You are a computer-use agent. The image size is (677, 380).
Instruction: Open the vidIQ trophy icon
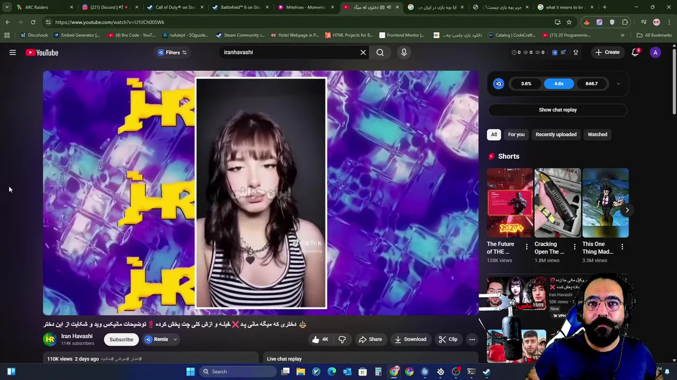tap(575, 52)
